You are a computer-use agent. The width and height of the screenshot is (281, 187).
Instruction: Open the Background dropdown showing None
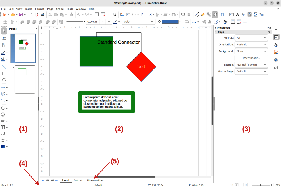(252, 51)
